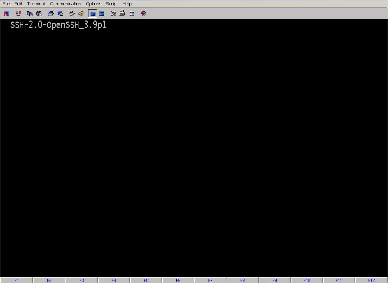
Task: Open the Edit menu
Action: (18, 4)
